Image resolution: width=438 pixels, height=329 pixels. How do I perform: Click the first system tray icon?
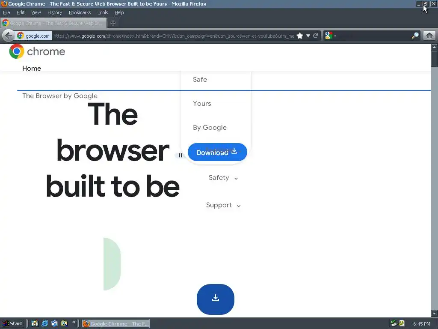(x=394, y=324)
